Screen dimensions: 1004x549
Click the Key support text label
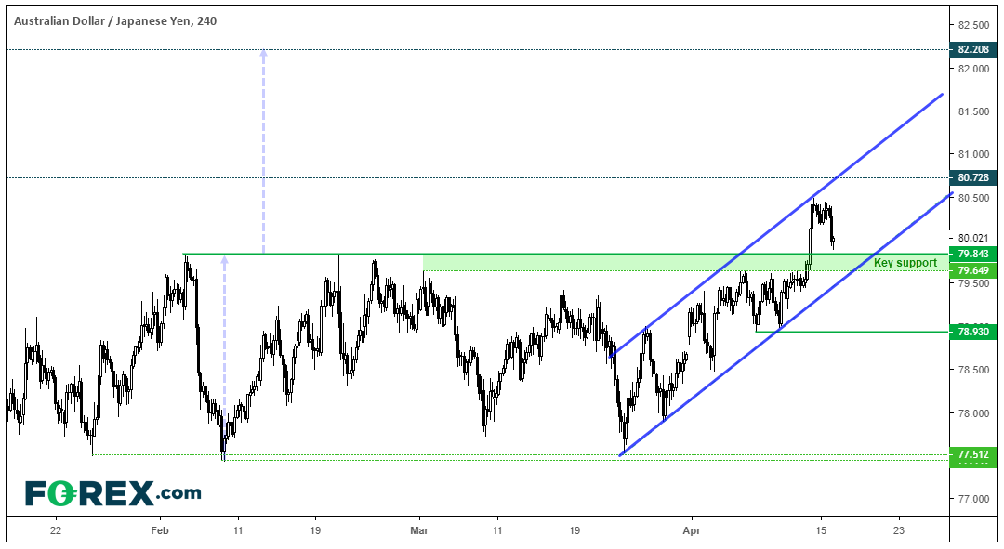click(x=905, y=263)
